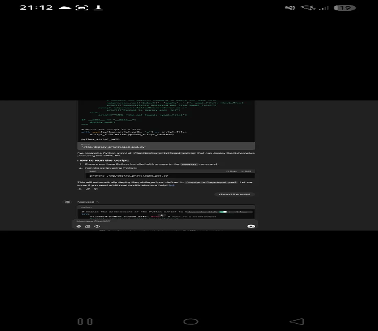Tap the Android home navigation button
Viewport: 378px width, 331px height.
(x=191, y=321)
